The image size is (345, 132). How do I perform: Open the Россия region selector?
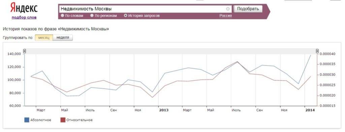[225, 16]
